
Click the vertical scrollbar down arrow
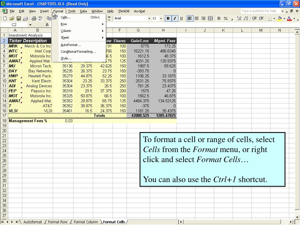pos(297,217)
